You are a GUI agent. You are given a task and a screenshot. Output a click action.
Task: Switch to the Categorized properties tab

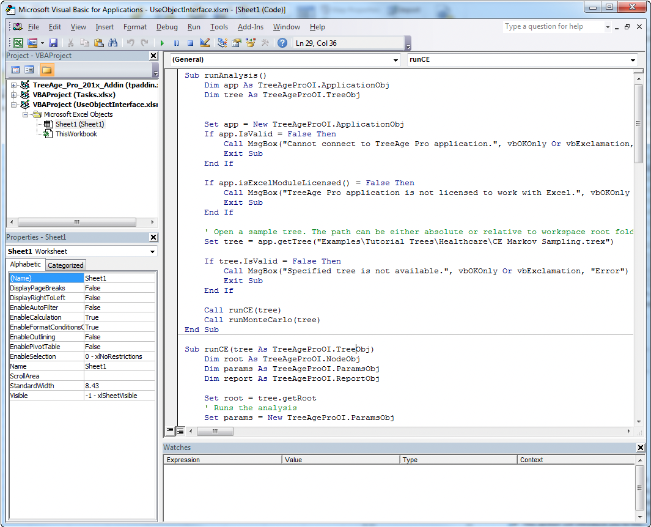tap(65, 265)
